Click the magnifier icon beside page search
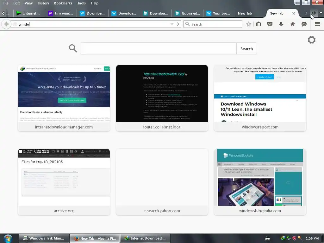 (x=73, y=48)
